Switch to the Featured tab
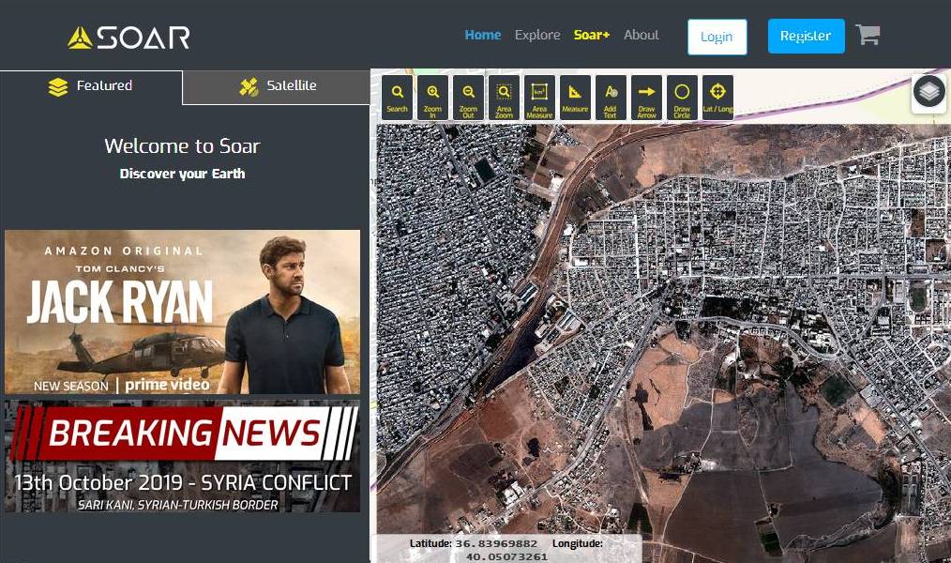 coord(91,86)
